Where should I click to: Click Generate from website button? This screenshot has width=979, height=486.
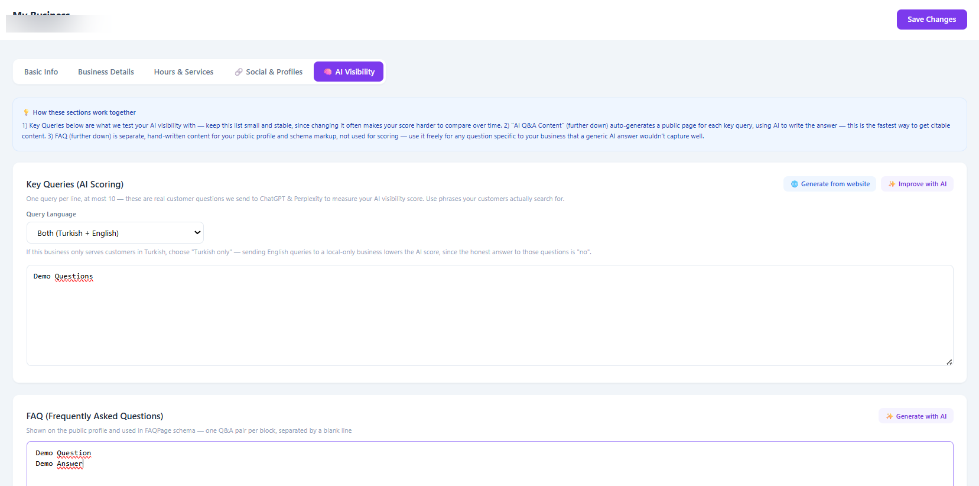point(830,184)
